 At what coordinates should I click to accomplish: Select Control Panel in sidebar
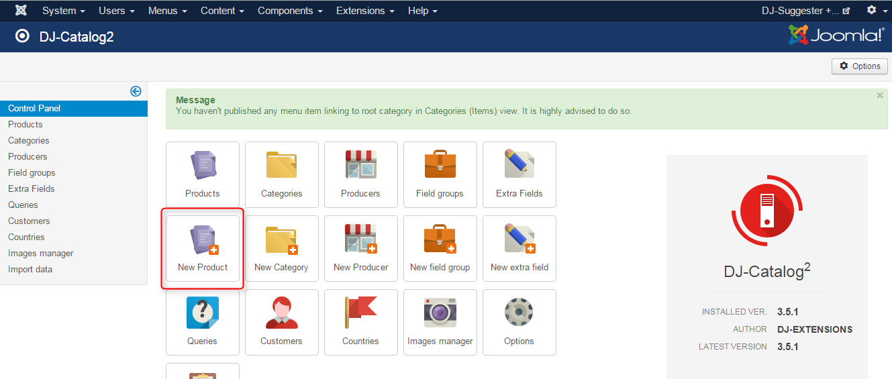tap(74, 108)
